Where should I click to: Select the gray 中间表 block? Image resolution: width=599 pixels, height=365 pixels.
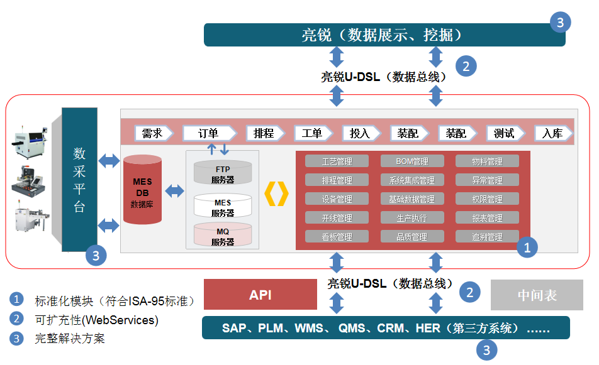pyautogui.click(x=537, y=295)
